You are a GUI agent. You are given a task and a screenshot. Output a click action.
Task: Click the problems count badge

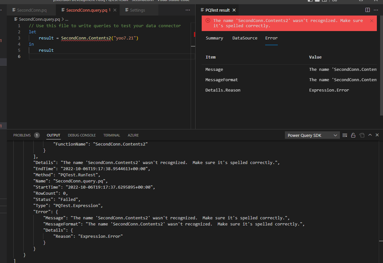(37, 135)
